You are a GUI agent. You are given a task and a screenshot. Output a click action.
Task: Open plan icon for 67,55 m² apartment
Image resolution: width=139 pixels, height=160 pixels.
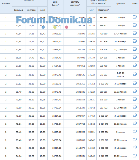coord(134,65)
